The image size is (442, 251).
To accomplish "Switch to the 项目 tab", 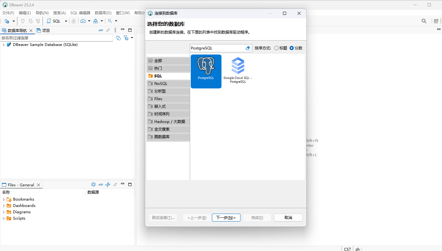I will 43,30.
